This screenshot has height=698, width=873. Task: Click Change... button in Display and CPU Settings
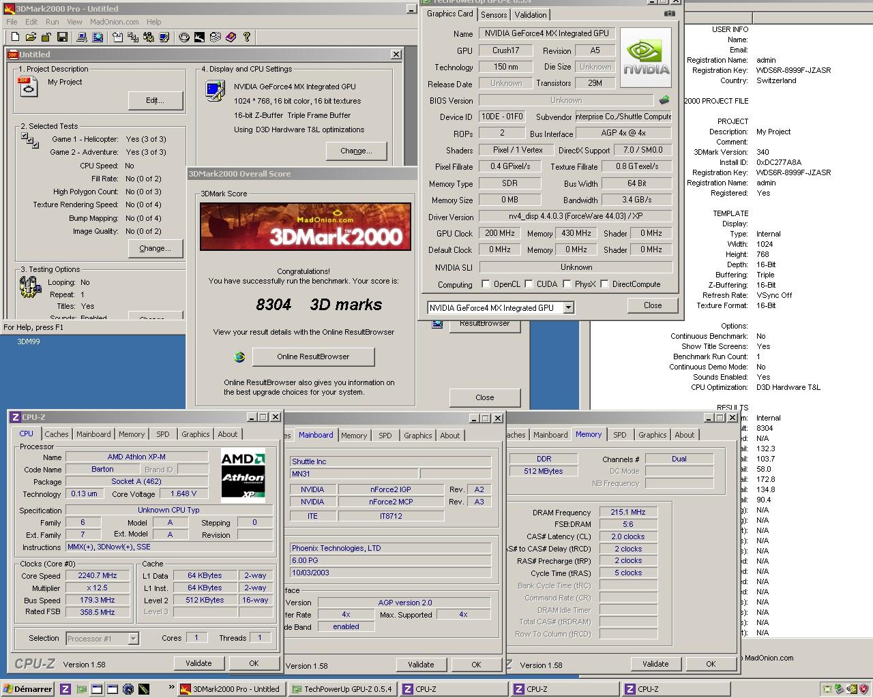point(356,151)
